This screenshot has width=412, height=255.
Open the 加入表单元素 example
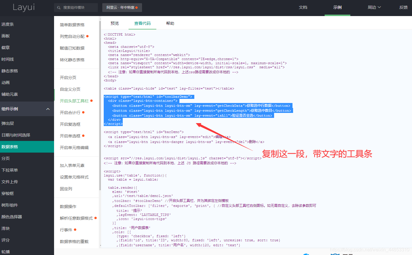click(x=72, y=165)
